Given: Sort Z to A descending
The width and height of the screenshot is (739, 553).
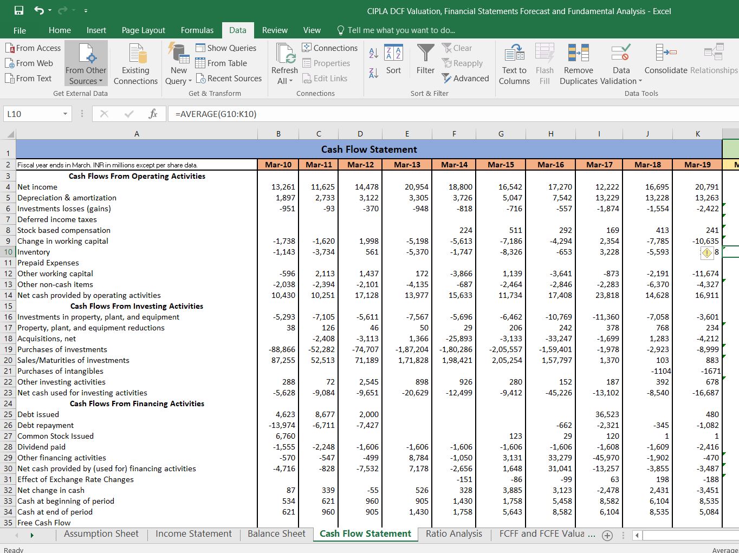Looking at the screenshot, I should pos(373,73).
